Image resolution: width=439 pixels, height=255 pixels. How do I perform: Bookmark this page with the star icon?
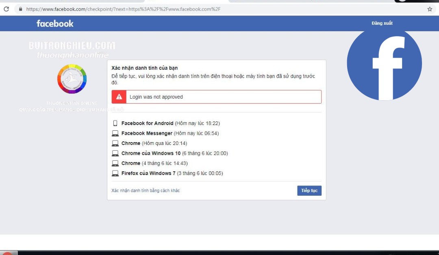pyautogui.click(x=430, y=9)
